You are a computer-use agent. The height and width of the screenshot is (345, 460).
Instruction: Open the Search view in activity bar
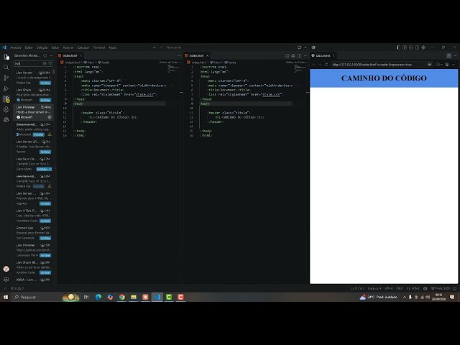pyautogui.click(x=6, y=67)
